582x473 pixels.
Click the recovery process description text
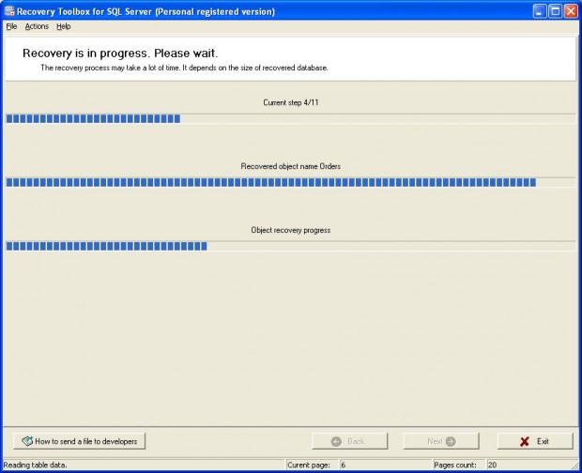(x=184, y=68)
